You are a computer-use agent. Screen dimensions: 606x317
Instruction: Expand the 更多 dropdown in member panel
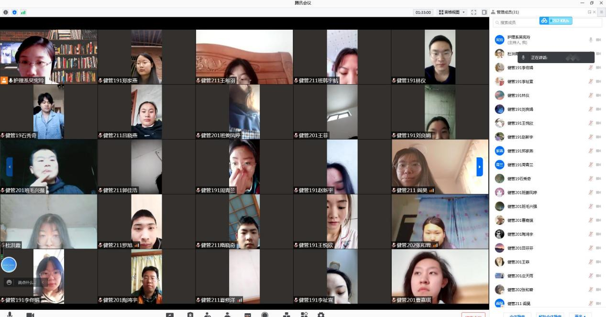[x=580, y=315]
